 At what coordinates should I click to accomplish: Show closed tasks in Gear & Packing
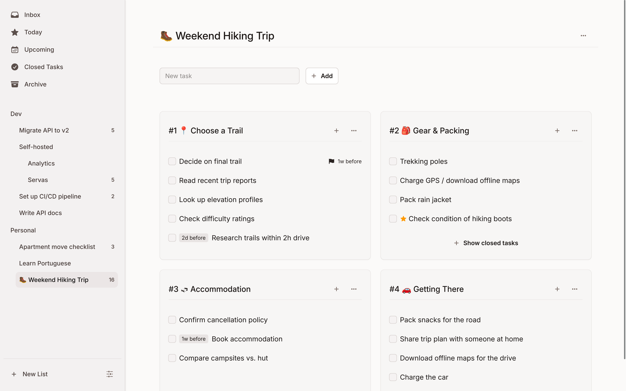(x=486, y=243)
